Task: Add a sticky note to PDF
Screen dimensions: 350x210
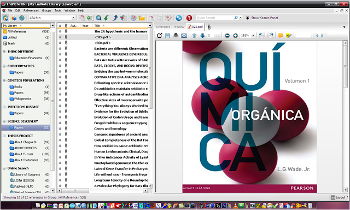Action: [x=281, y=36]
